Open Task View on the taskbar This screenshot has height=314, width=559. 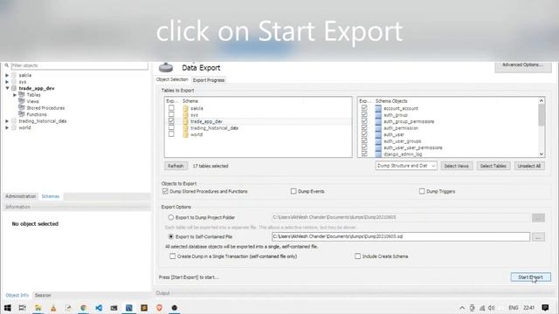pyautogui.click(x=22, y=308)
